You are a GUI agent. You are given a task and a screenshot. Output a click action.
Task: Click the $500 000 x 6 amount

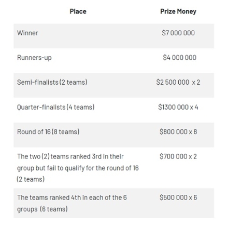tap(178, 197)
